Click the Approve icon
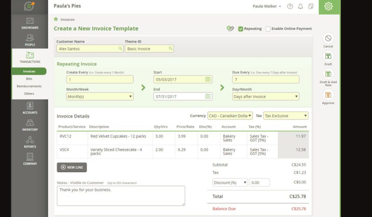 328,95
